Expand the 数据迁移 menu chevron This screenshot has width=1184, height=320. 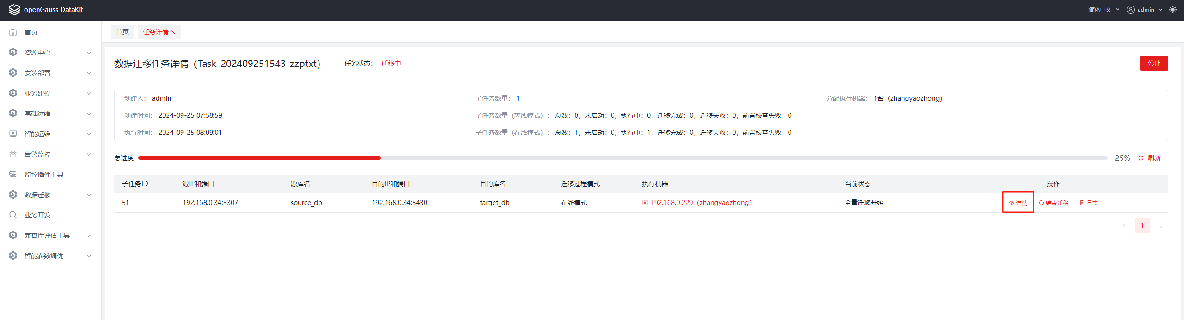click(89, 195)
